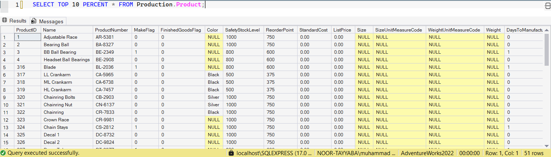
Task: Click the BB Ball Bearing cell
Action: click(67, 52)
